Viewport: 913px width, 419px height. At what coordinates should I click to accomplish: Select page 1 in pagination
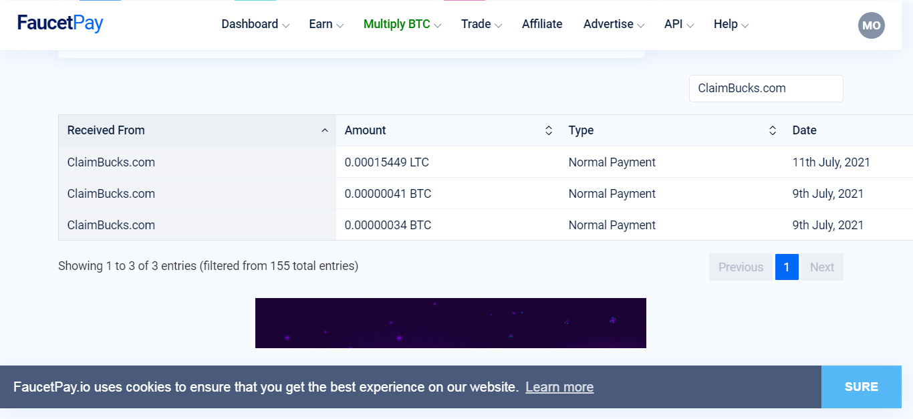pyautogui.click(x=787, y=267)
